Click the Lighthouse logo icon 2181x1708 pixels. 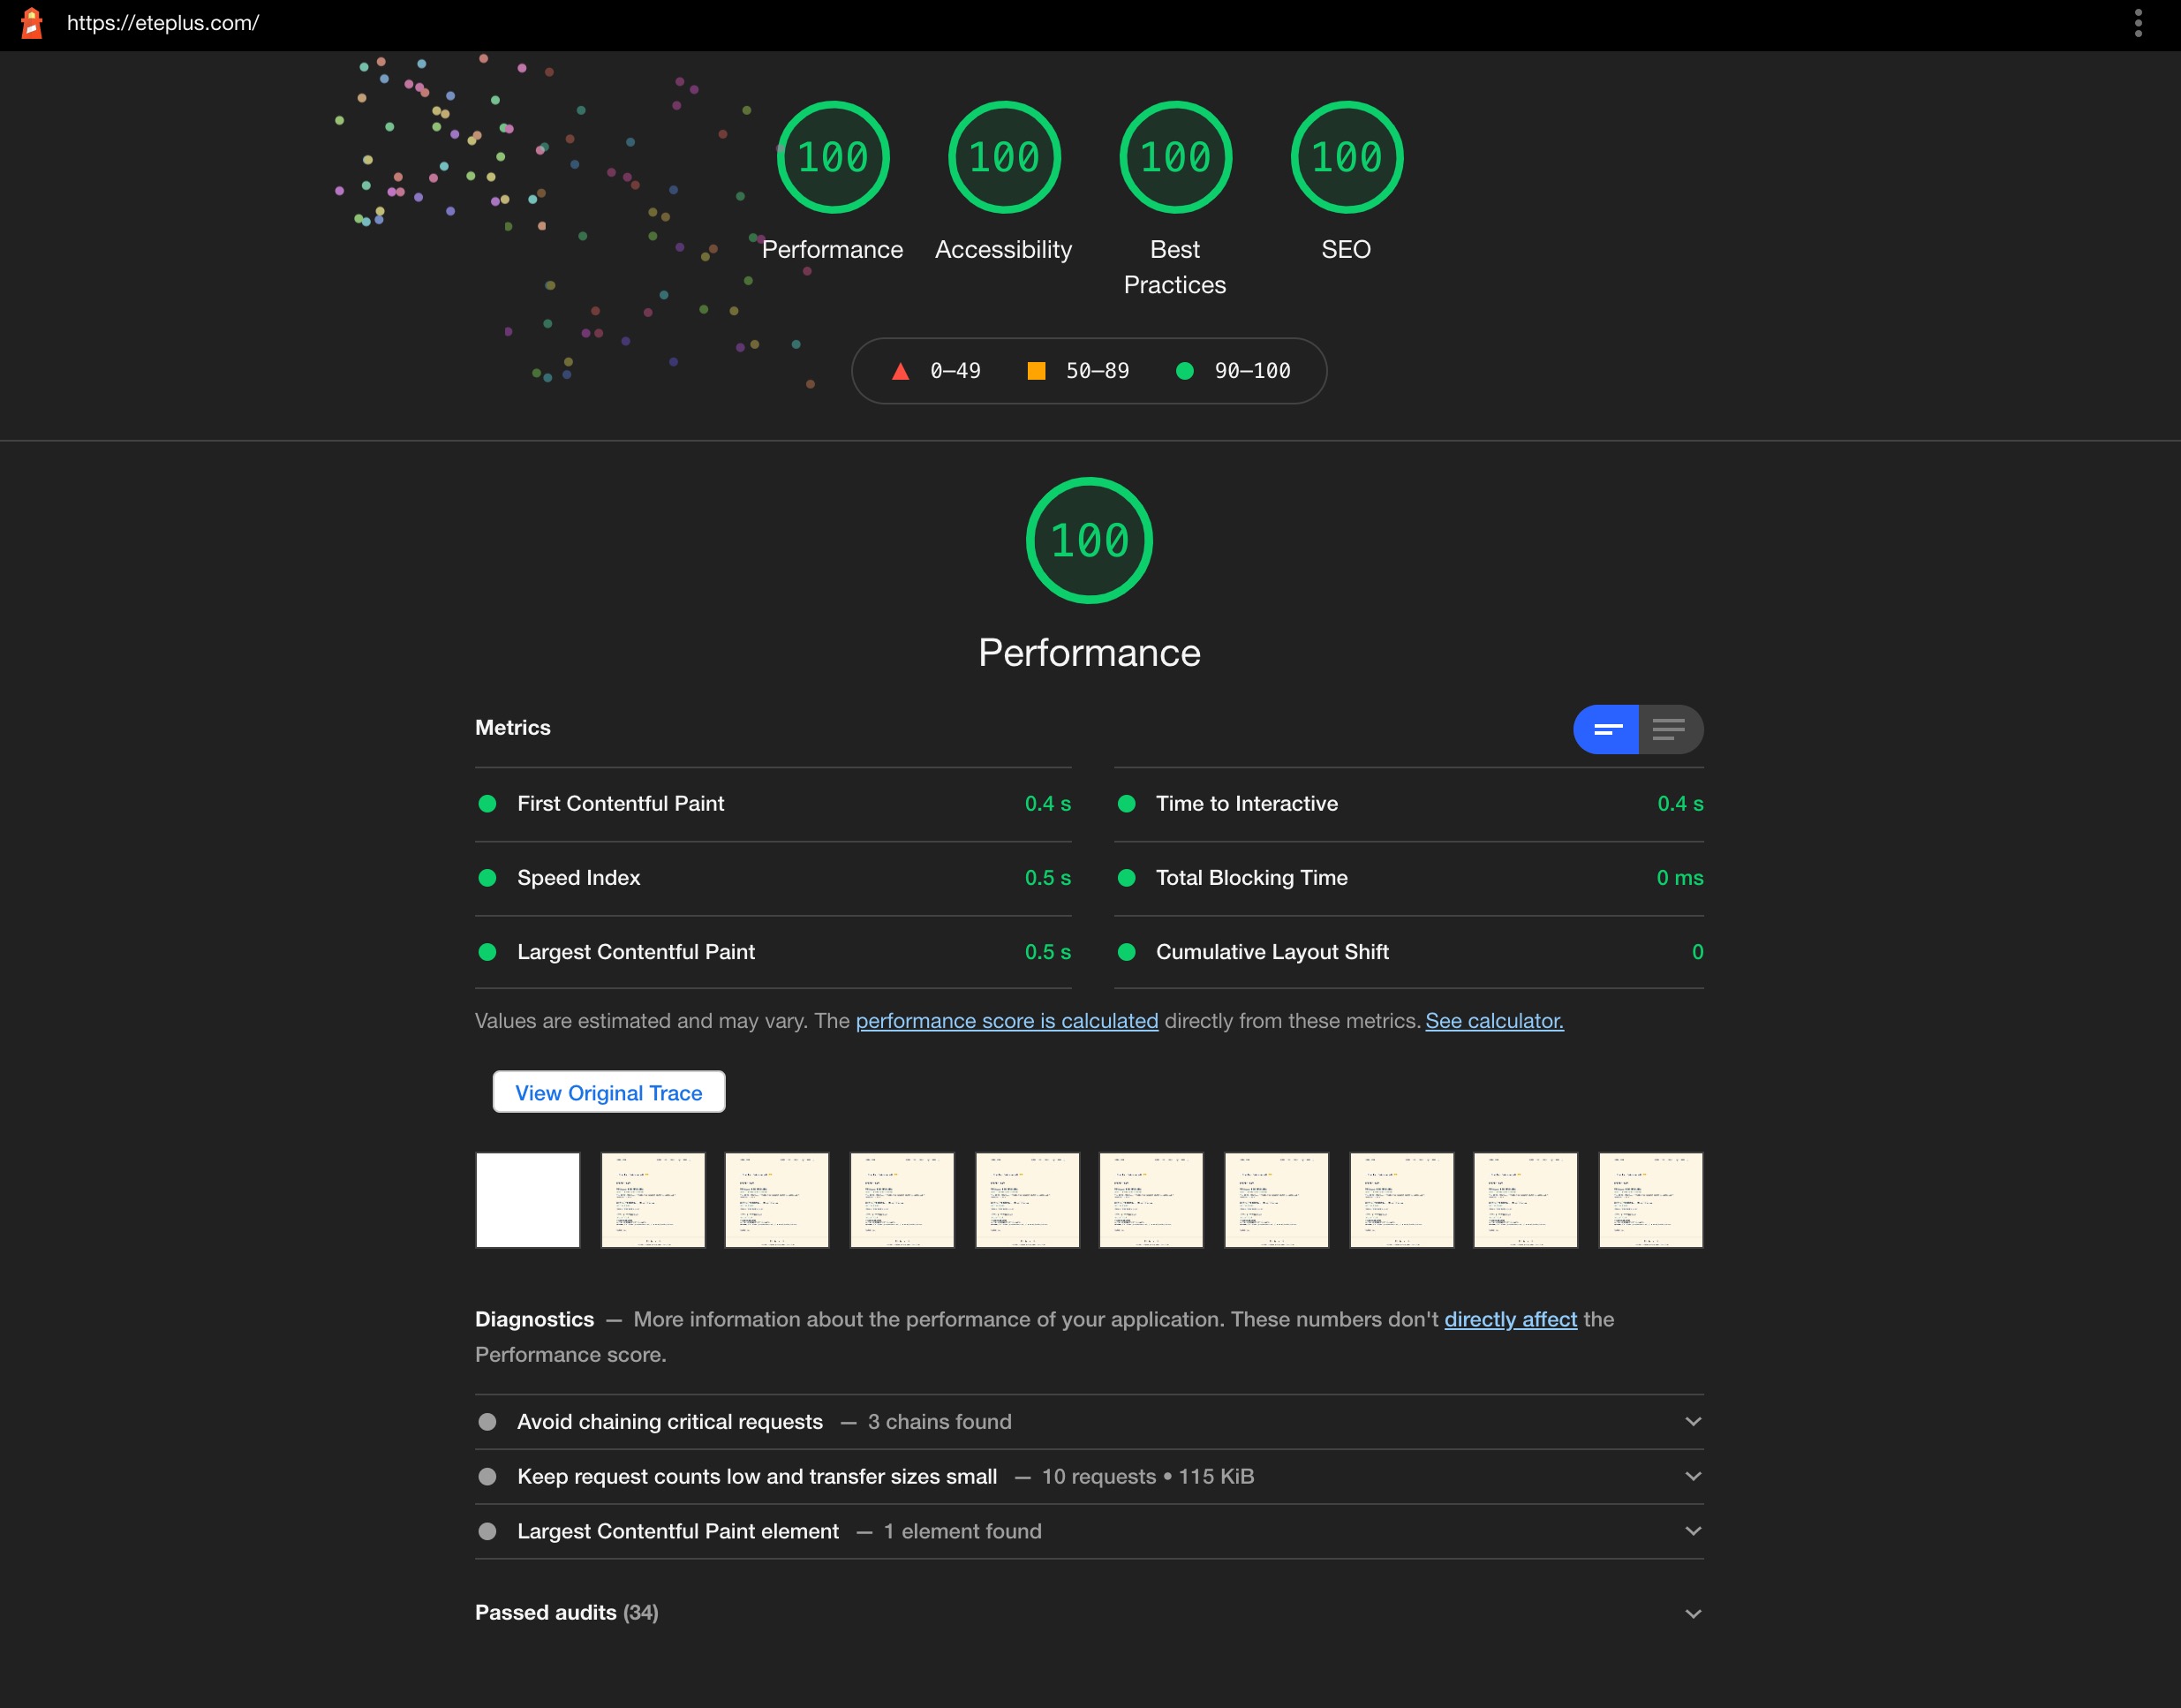coord(32,23)
